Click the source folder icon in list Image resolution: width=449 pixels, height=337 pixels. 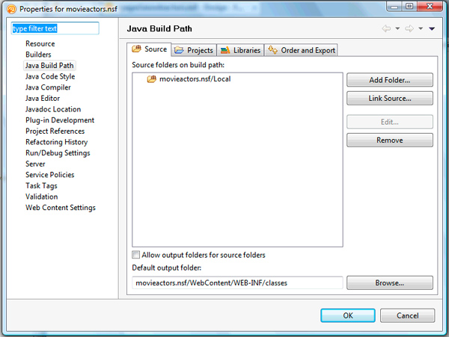coord(152,79)
